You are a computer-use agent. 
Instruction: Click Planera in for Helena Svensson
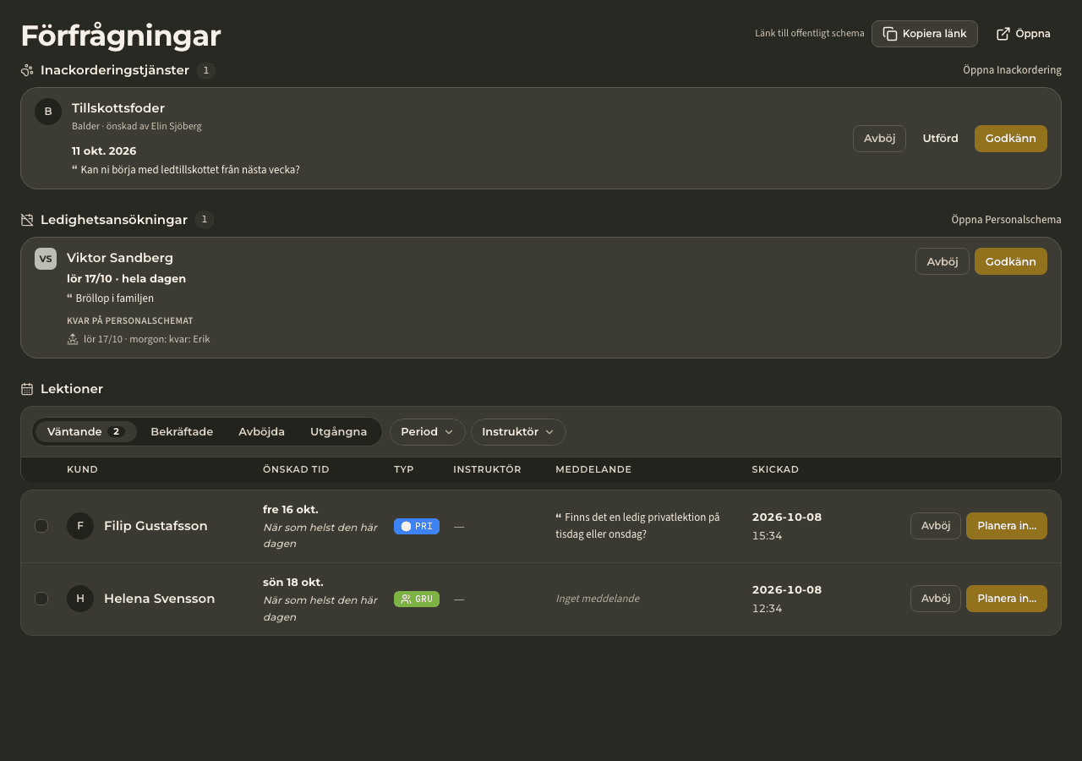[1007, 599]
